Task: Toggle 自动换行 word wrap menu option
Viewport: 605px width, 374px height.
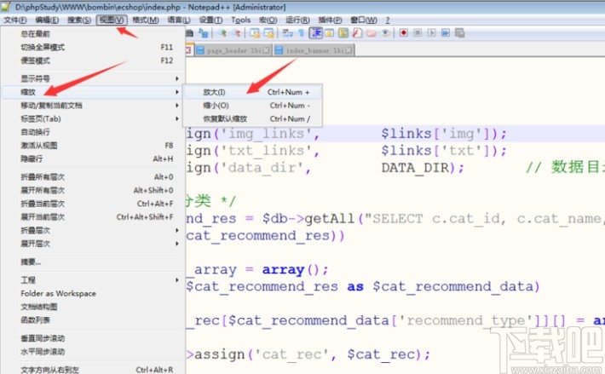Action: coord(94,132)
